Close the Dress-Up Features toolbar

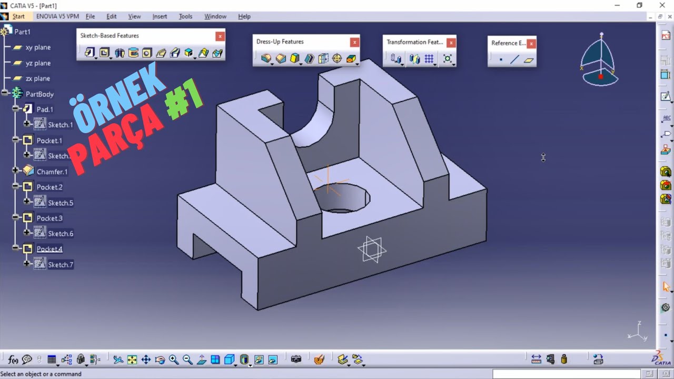(355, 42)
